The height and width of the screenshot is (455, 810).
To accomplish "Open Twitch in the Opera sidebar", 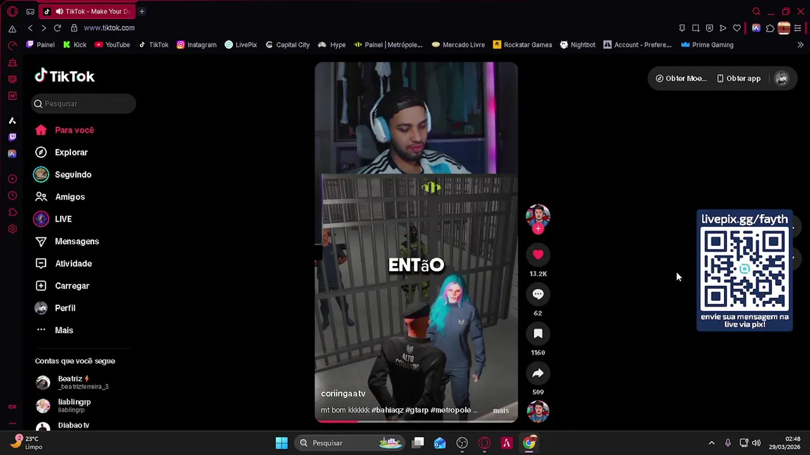I will [x=12, y=137].
